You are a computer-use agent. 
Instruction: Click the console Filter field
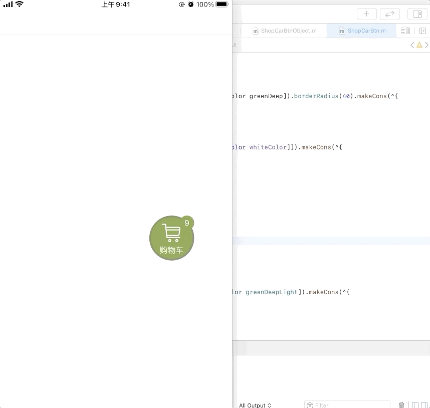347,405
